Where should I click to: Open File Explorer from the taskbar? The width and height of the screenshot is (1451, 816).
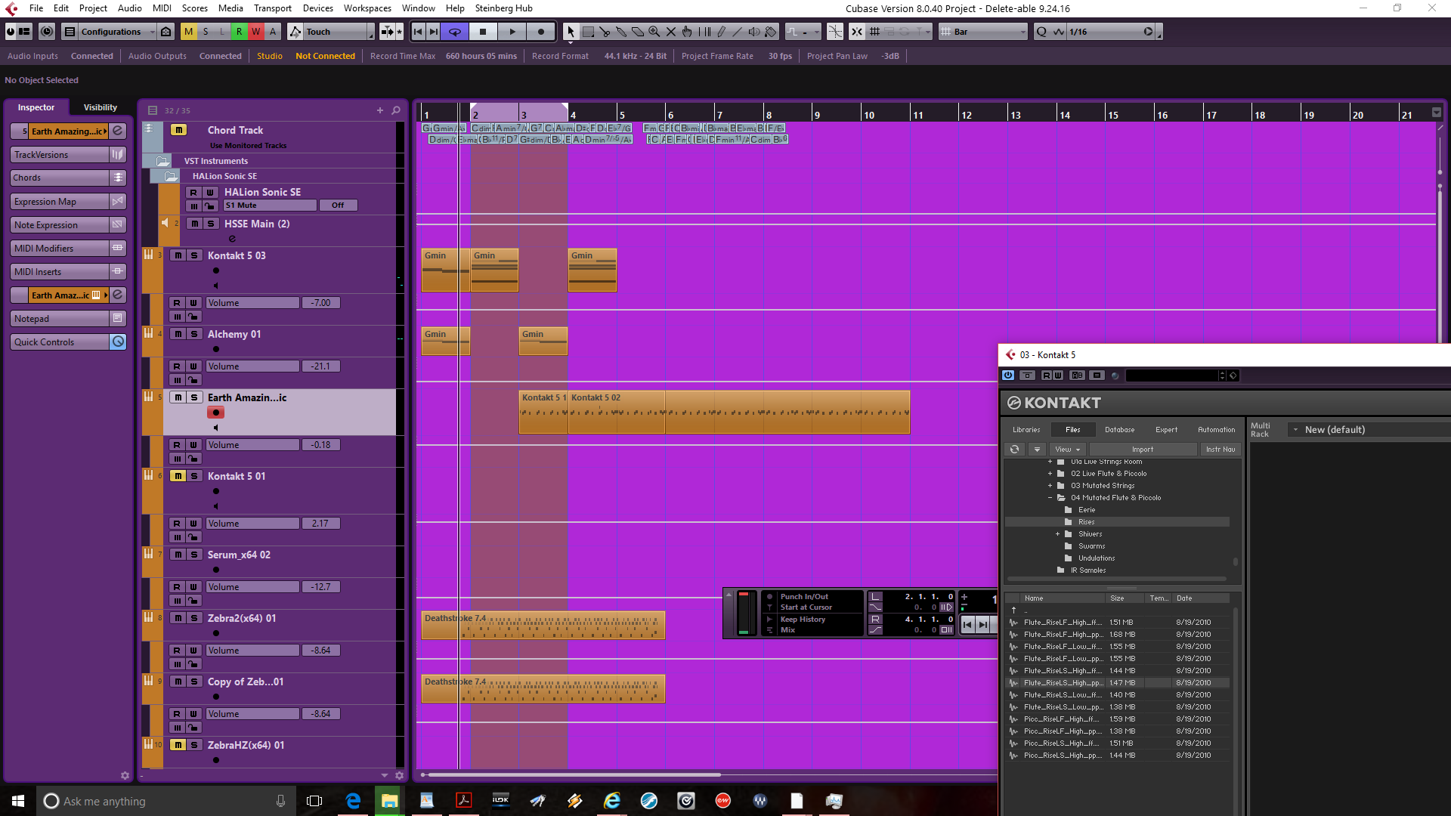(x=390, y=801)
